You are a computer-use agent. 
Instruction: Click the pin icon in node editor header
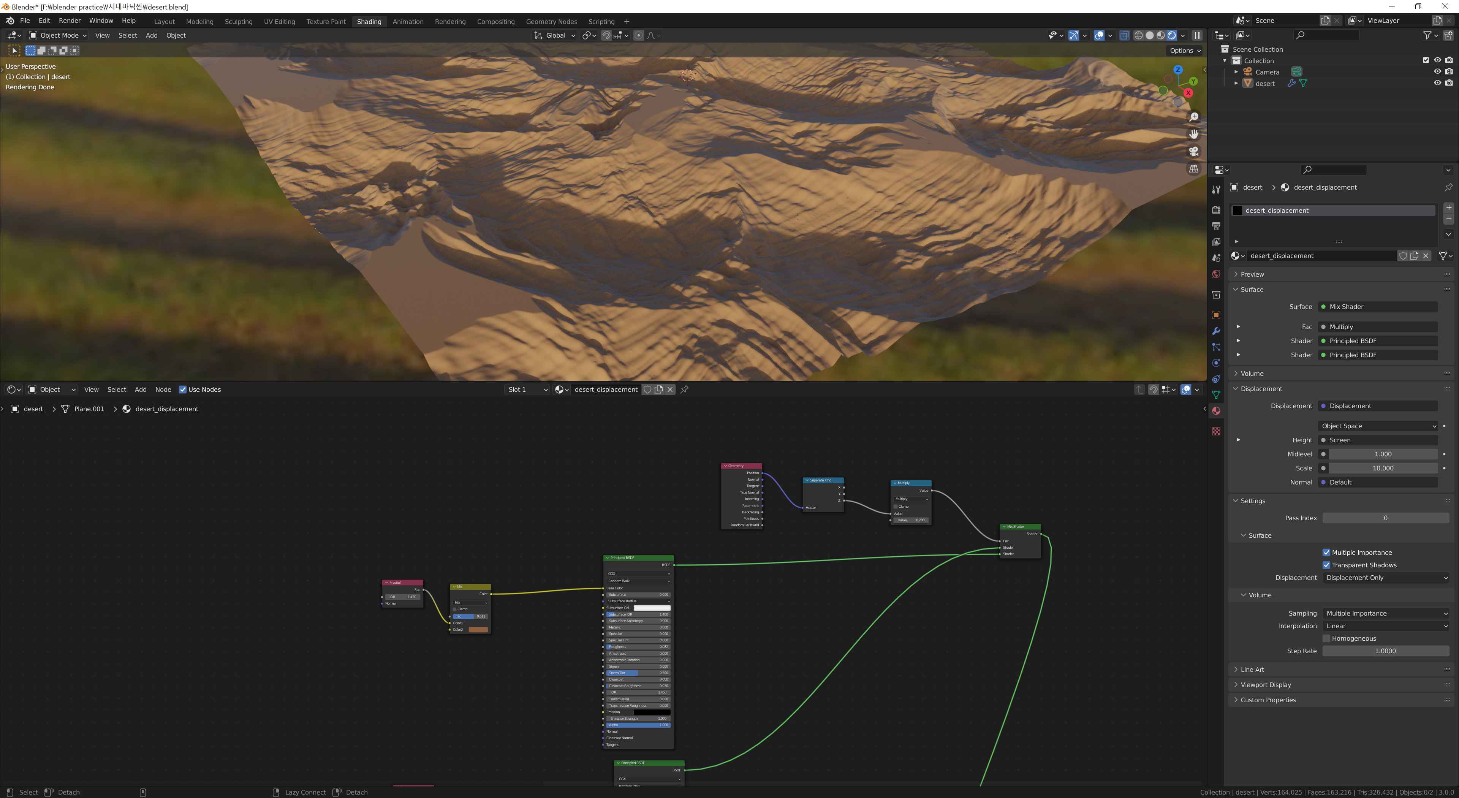684,389
